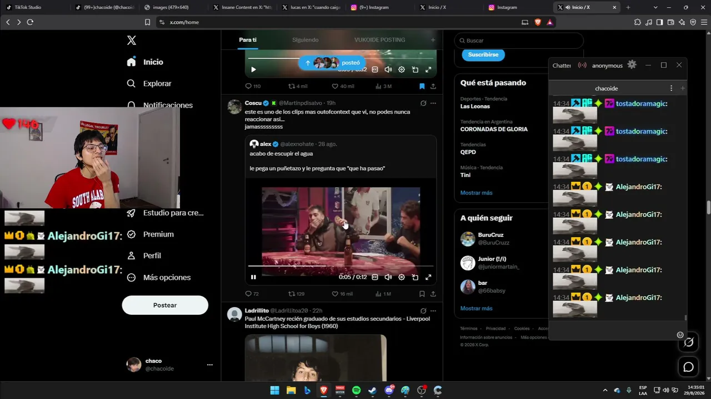Screen dimensions: 711x399
Task: Show more trends under Qué está pasando
Action: pyautogui.click(x=476, y=193)
